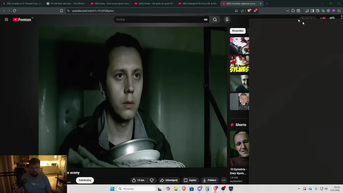Open Discord from the taskbar
The image size is (343, 193).
[x=200, y=189]
